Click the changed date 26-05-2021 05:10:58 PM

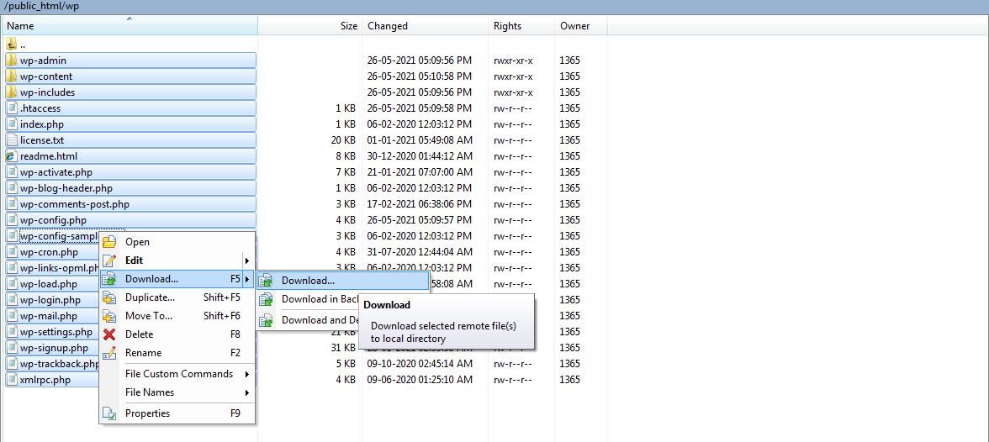[420, 76]
